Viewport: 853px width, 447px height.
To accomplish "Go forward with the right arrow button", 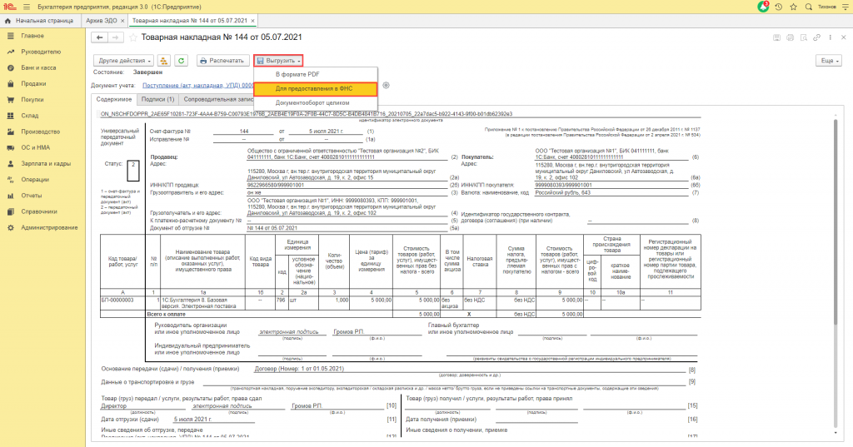I will pyautogui.click(x=115, y=37).
